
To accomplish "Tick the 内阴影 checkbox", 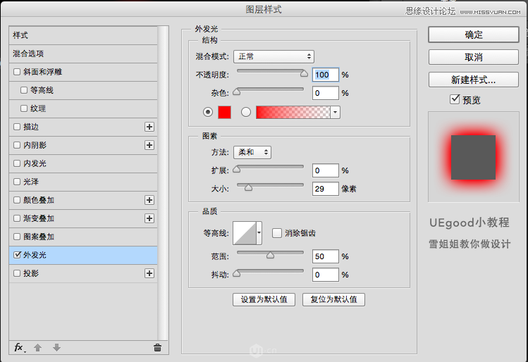I will click(x=17, y=145).
